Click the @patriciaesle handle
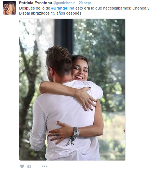Screen dimensions: 159x172 [x=64, y=3]
